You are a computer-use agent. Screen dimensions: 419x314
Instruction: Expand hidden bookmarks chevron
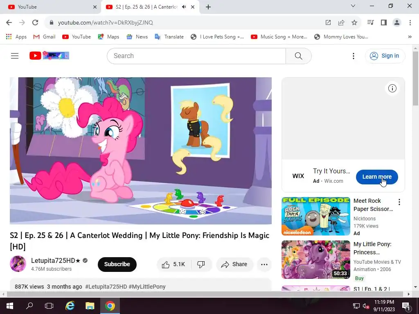point(410,36)
